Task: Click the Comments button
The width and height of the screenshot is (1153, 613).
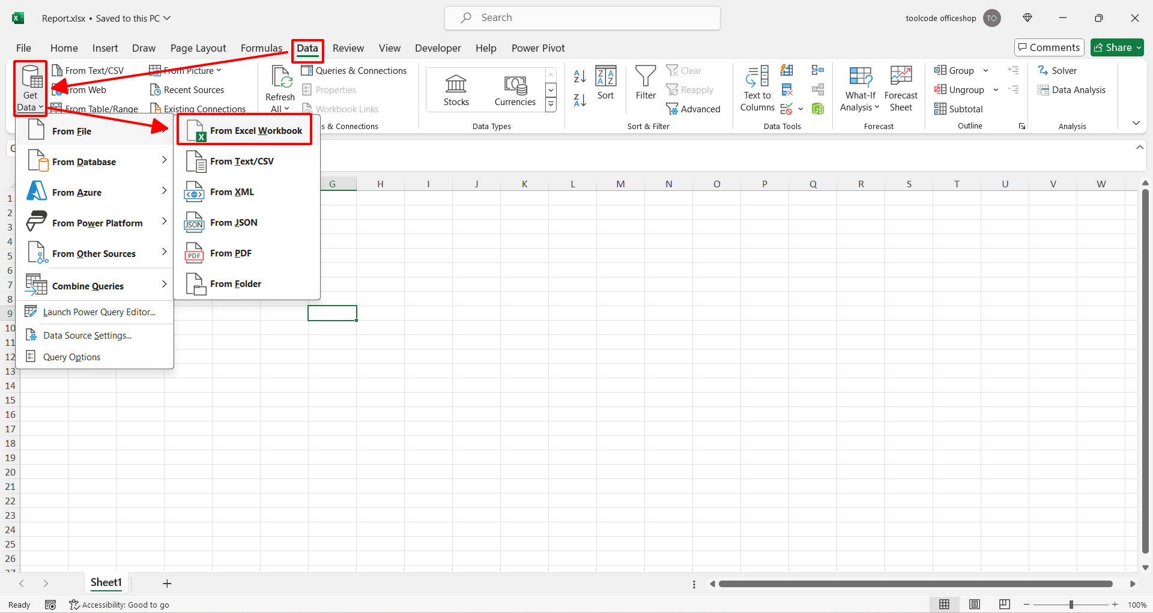Action: (x=1049, y=47)
